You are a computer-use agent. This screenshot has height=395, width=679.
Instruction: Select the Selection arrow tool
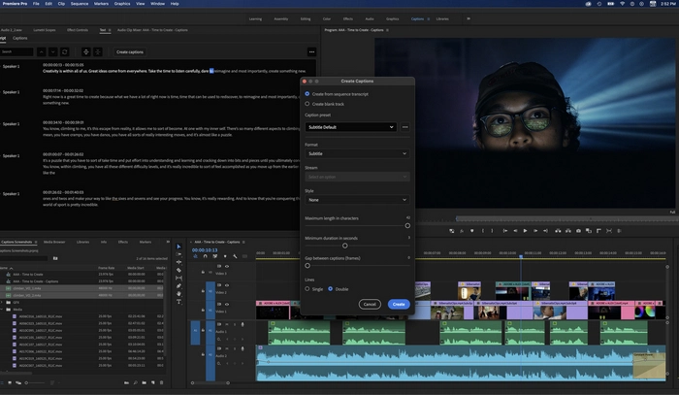pos(178,247)
